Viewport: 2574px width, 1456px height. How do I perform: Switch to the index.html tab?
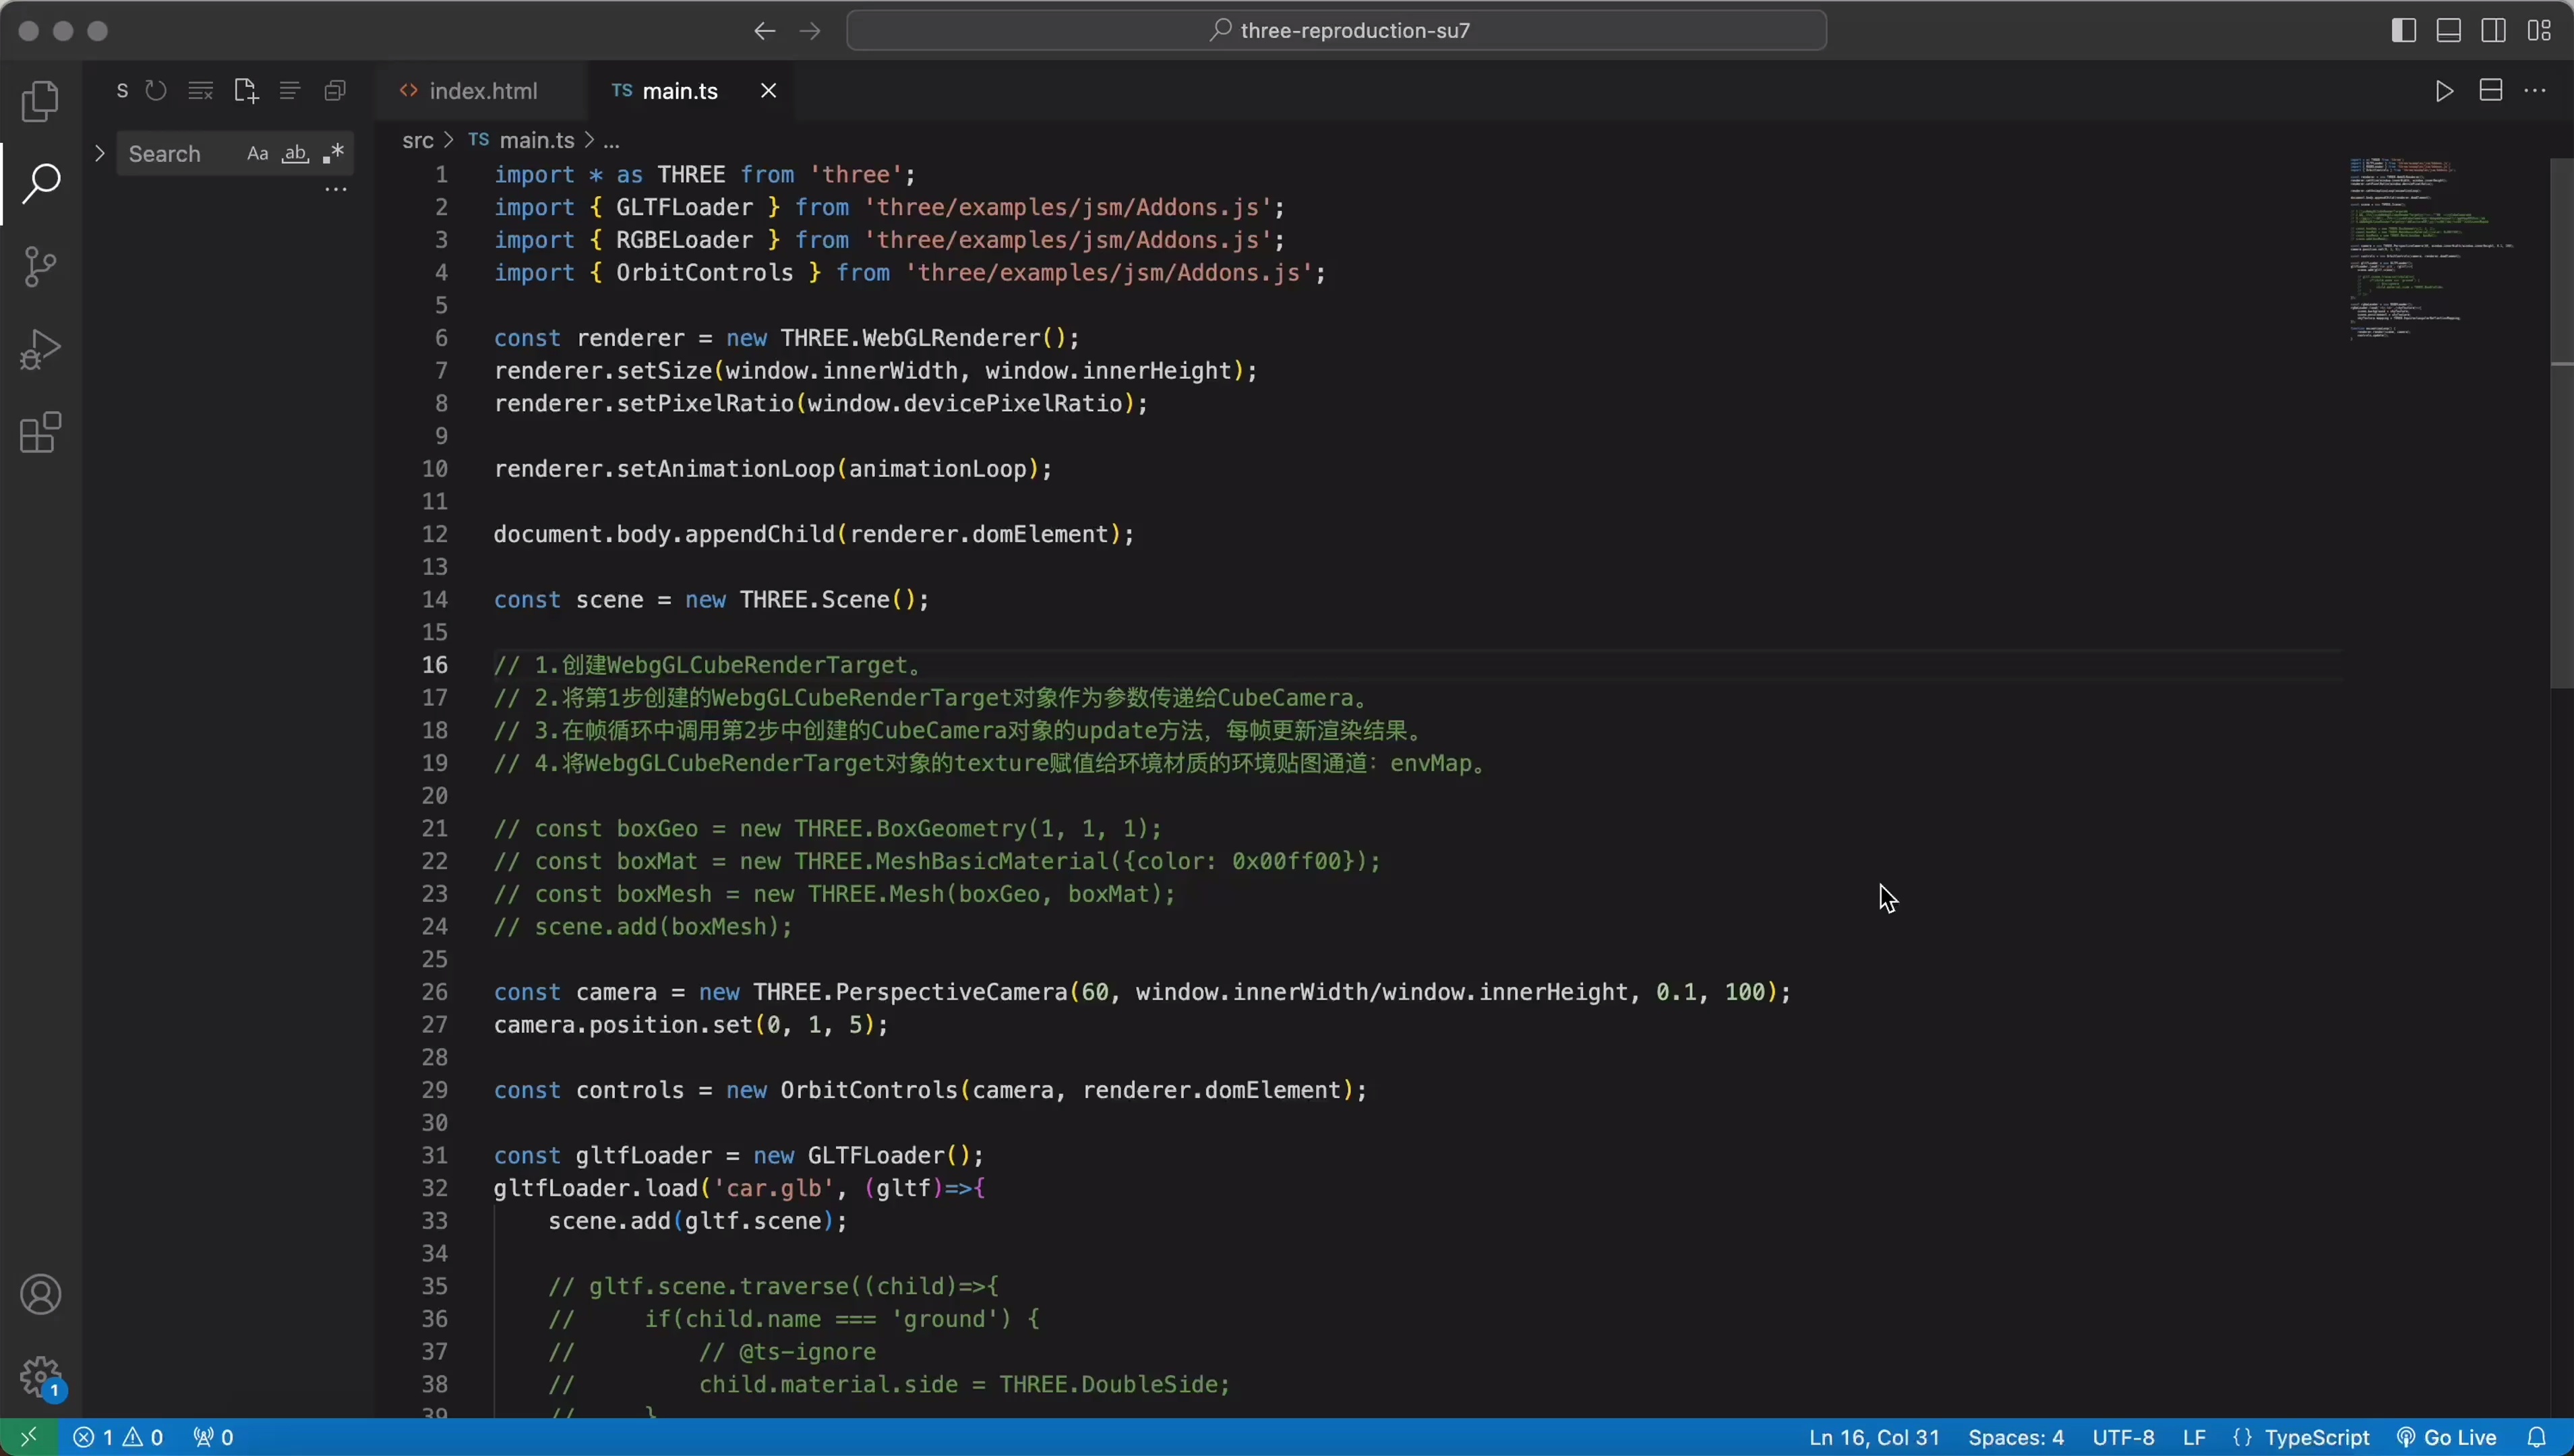483,91
